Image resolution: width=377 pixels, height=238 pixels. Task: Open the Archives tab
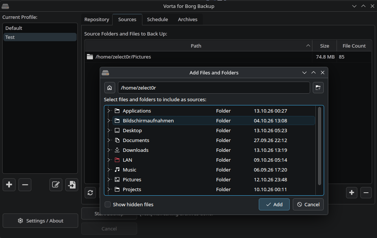click(x=187, y=20)
